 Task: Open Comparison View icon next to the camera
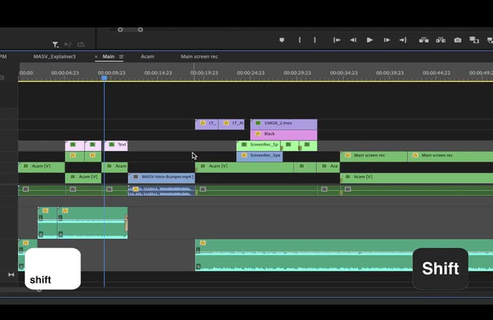coord(474,40)
